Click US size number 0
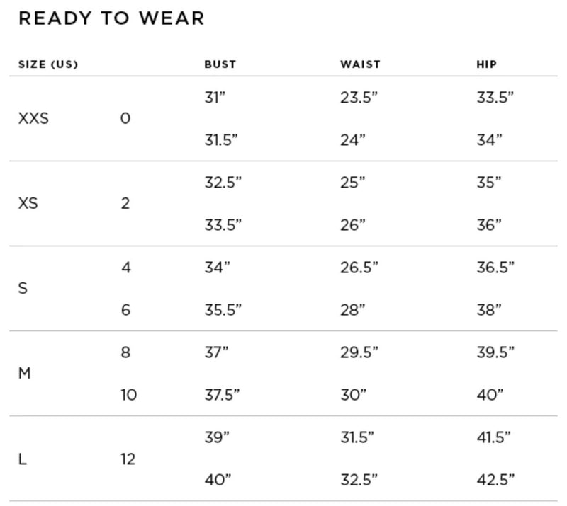 pyautogui.click(x=125, y=118)
